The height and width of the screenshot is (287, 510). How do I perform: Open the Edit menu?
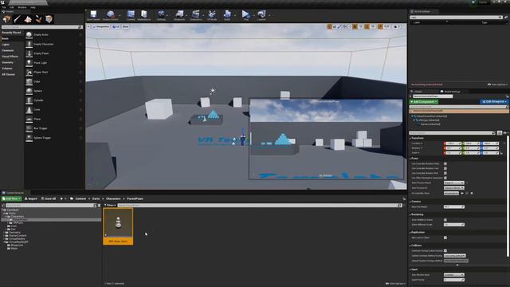coord(12,7)
